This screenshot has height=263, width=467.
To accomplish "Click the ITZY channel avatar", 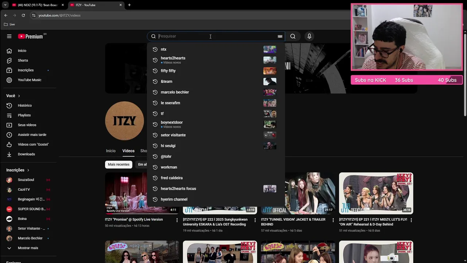I will tap(124, 121).
